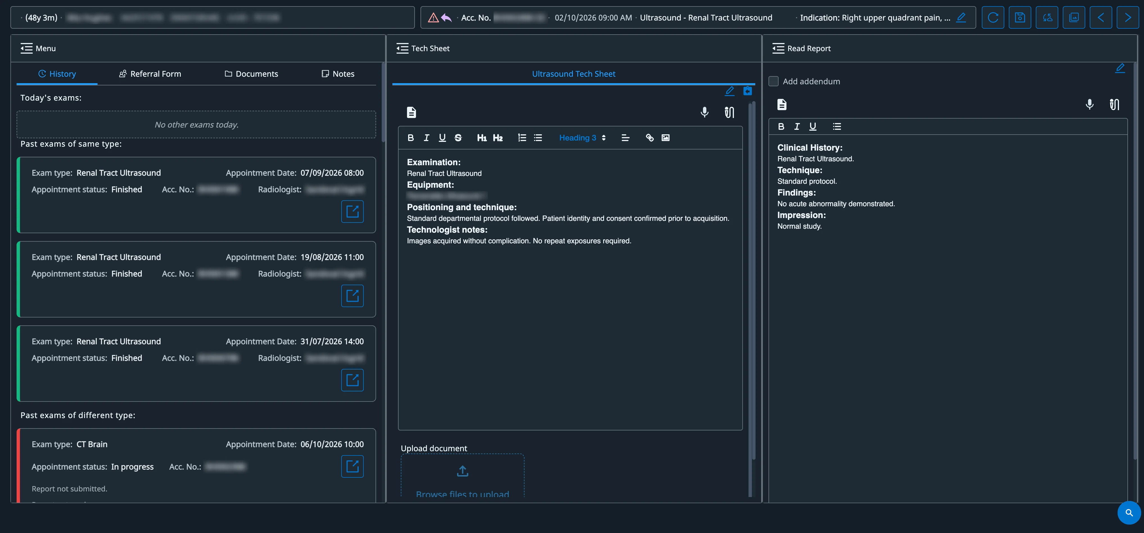The image size is (1144, 533).
Task: Click the Tech Sheet template document icon
Action: (x=411, y=112)
